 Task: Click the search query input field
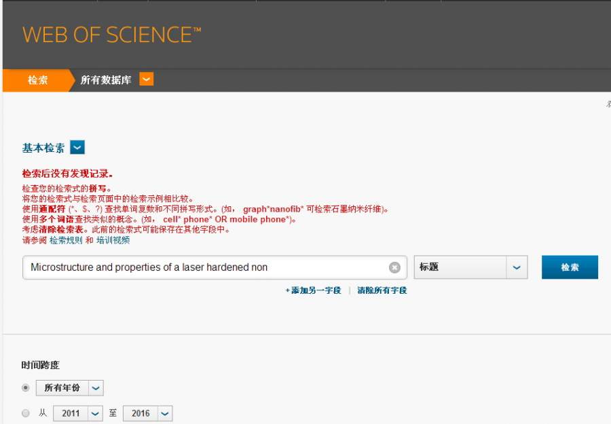215,267
